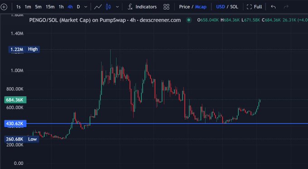Click the 0.00 axis label
Image resolution: width=308 pixels, height=169 pixels.
pyautogui.click(x=19, y=163)
